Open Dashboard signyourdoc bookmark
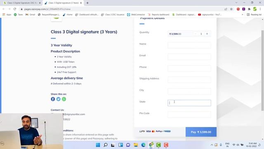The height and width of the screenshot is (149, 264). pyautogui.click(x=184, y=15)
